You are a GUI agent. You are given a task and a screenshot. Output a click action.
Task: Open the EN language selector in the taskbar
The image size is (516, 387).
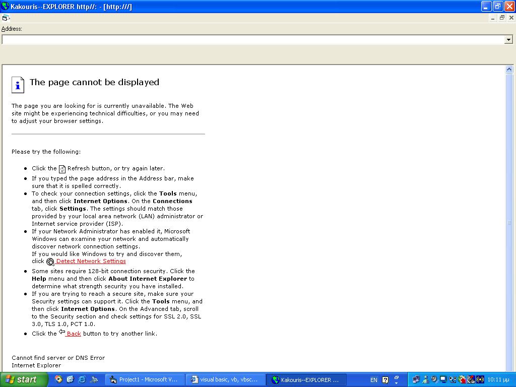coord(373,380)
